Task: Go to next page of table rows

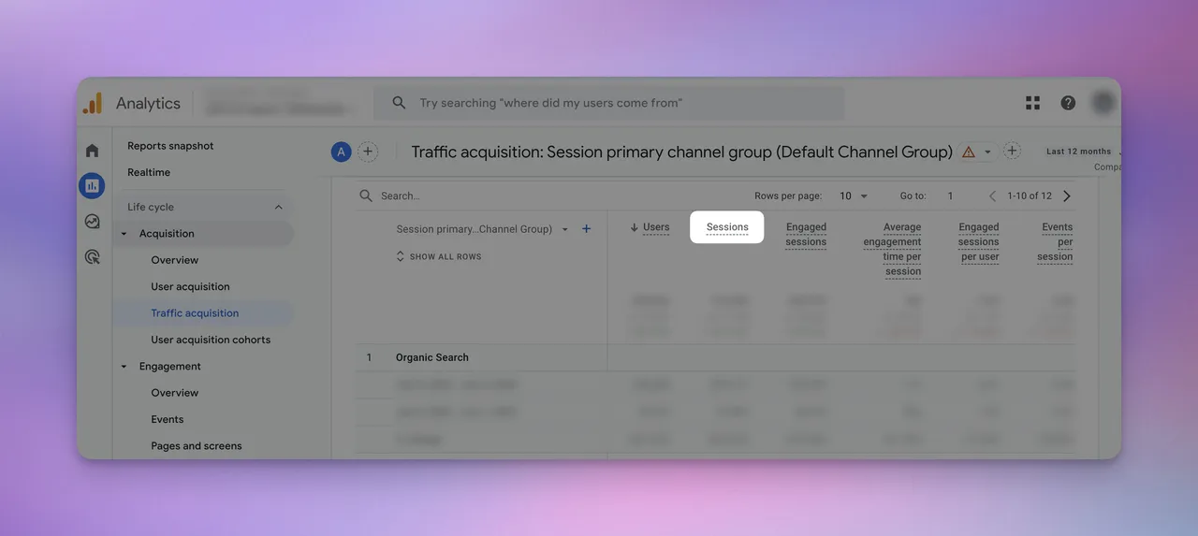Action: pyautogui.click(x=1067, y=196)
